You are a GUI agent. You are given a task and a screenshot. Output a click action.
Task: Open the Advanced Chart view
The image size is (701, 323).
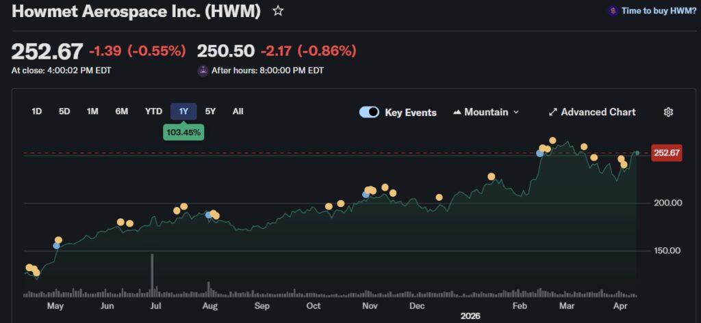pos(598,112)
